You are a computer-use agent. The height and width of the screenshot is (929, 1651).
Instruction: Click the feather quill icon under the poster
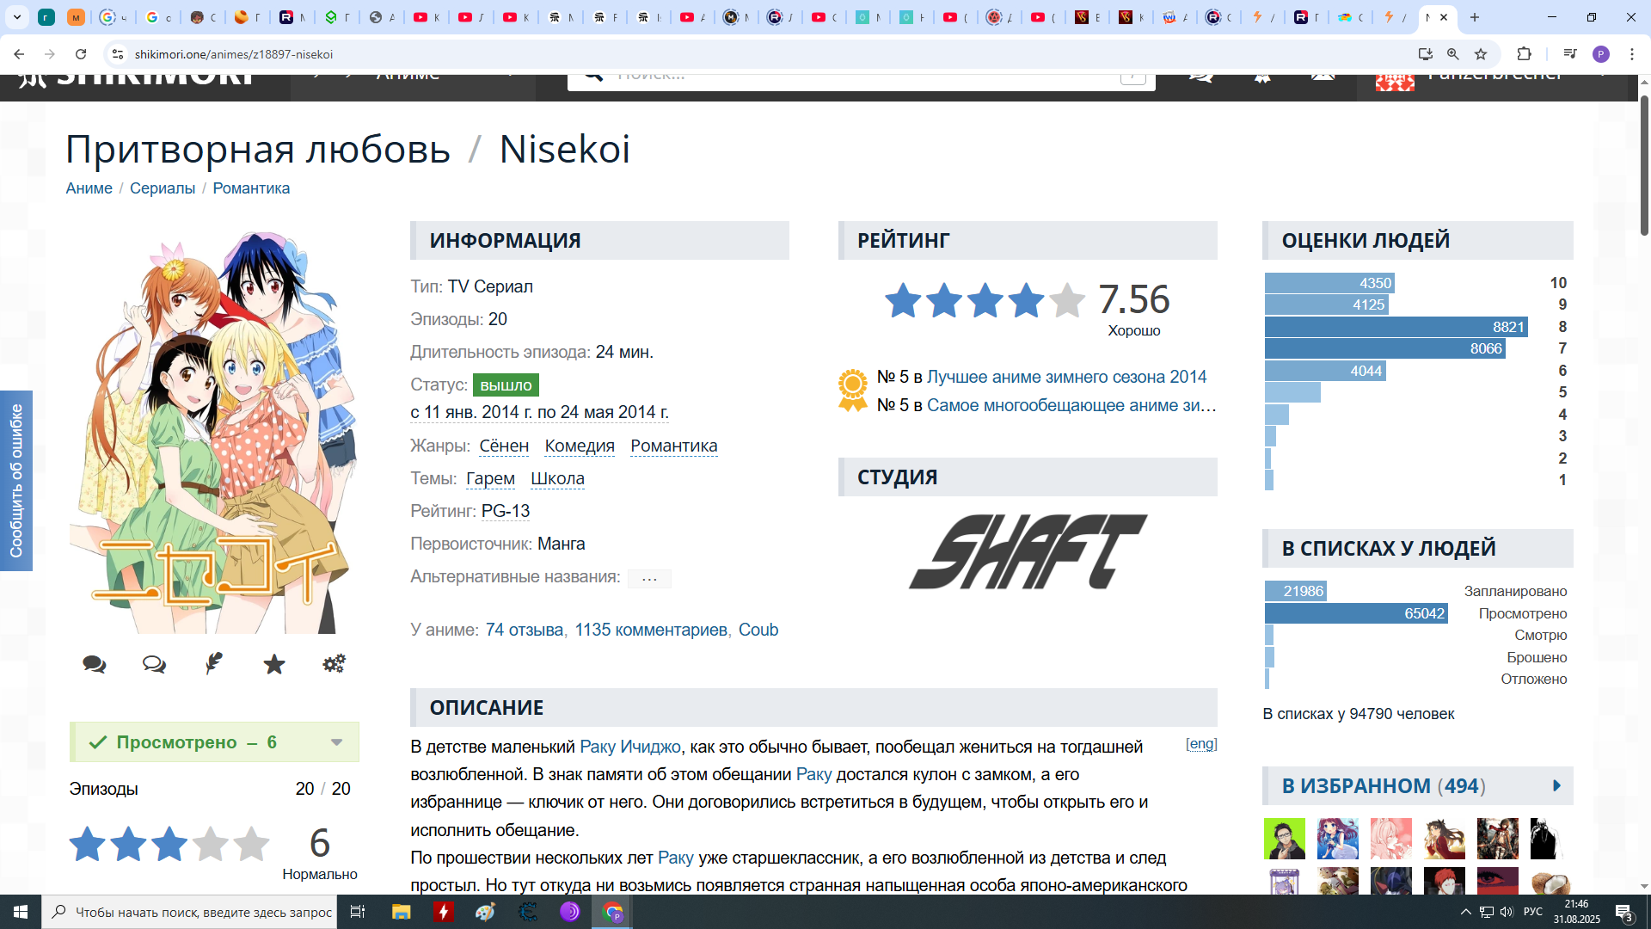(x=213, y=663)
